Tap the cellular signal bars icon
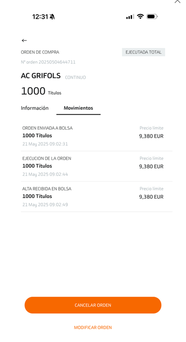186x342 pixels. point(130,17)
